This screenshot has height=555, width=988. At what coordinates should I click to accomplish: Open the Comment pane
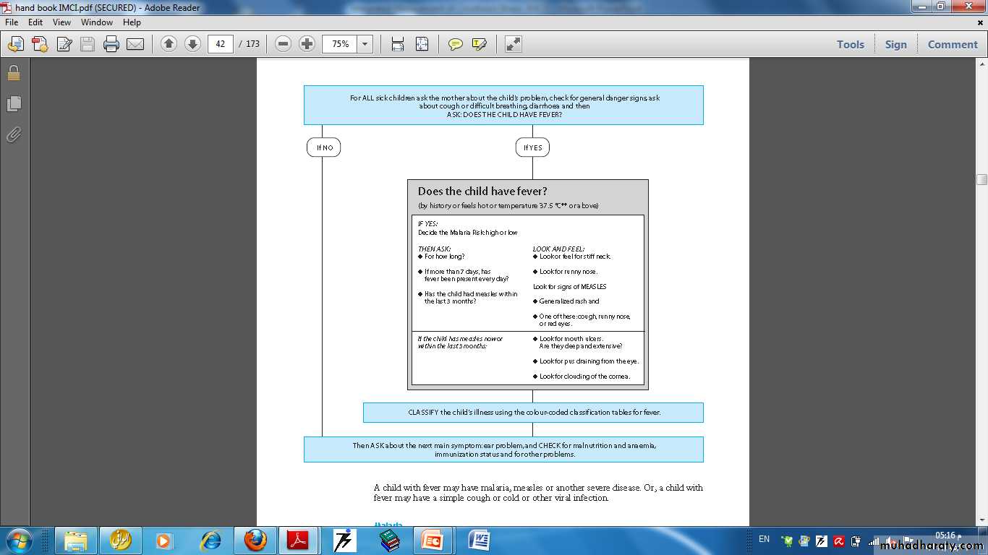tap(952, 44)
